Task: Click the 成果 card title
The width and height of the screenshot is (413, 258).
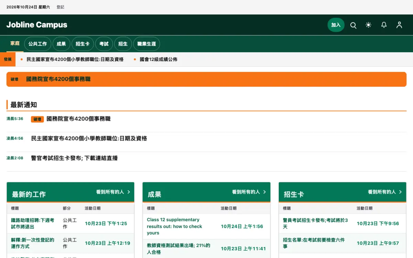Action: pyautogui.click(x=155, y=194)
